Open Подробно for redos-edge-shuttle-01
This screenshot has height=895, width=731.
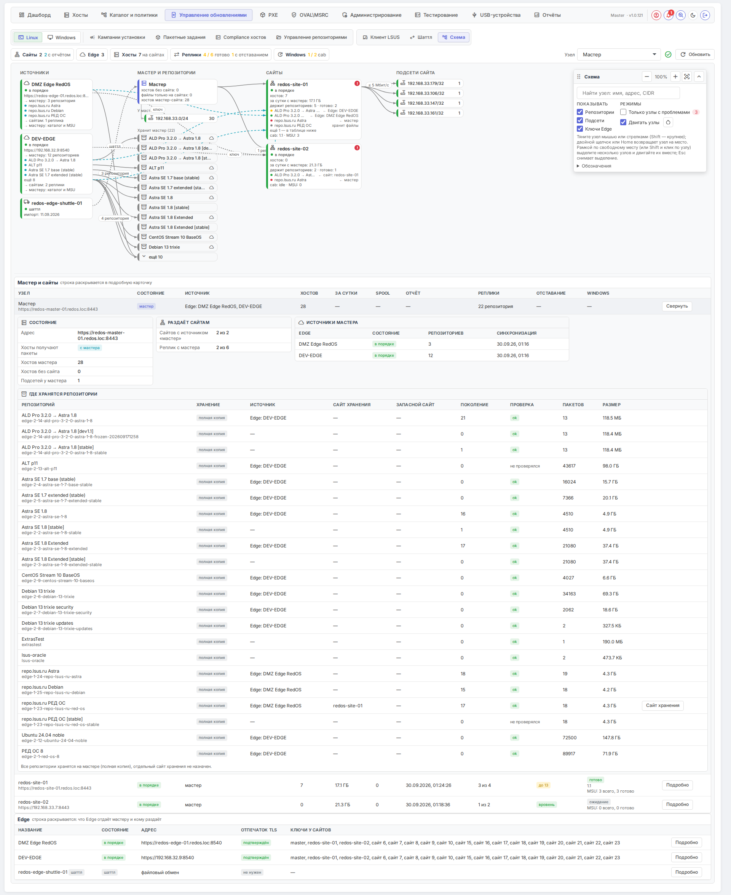point(686,872)
